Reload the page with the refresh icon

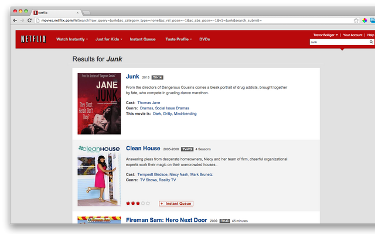click(29, 20)
